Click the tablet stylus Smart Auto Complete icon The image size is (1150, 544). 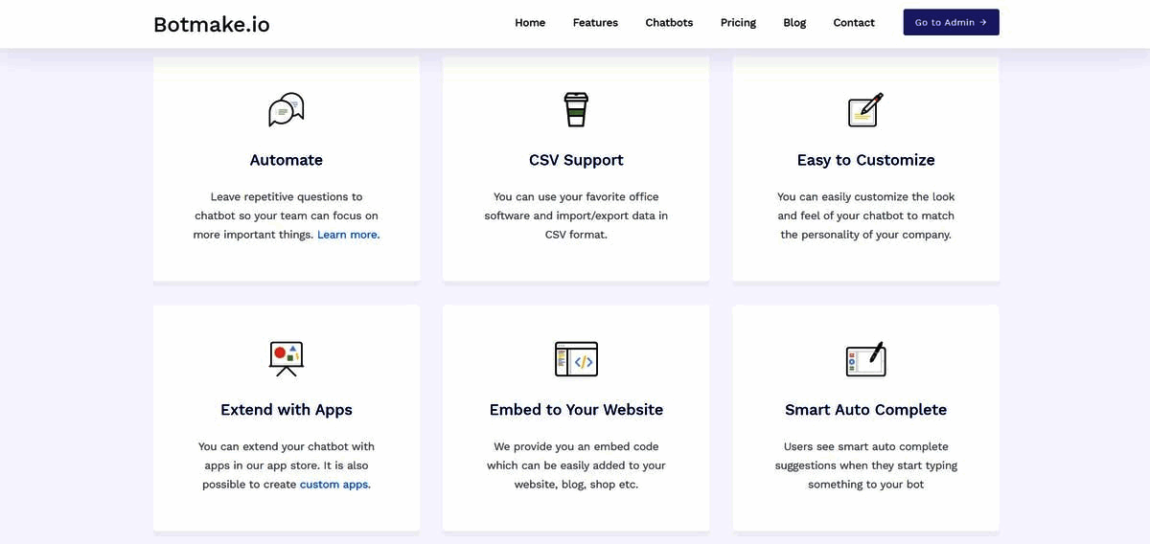click(x=866, y=358)
